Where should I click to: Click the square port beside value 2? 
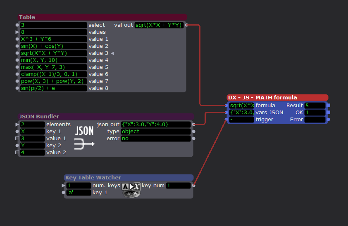pos(17,153)
